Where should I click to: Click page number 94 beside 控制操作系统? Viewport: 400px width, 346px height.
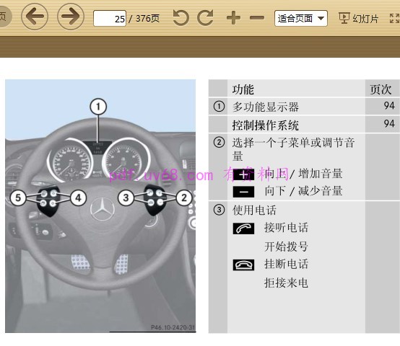tap(389, 123)
